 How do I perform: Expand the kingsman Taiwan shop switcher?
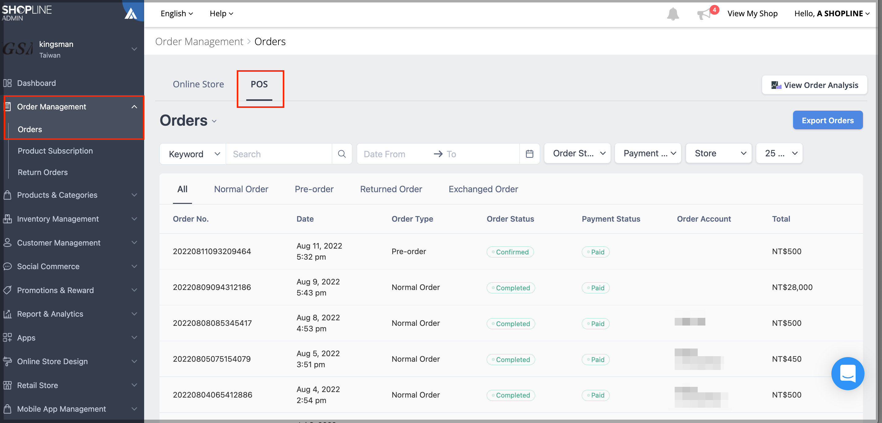coord(134,49)
